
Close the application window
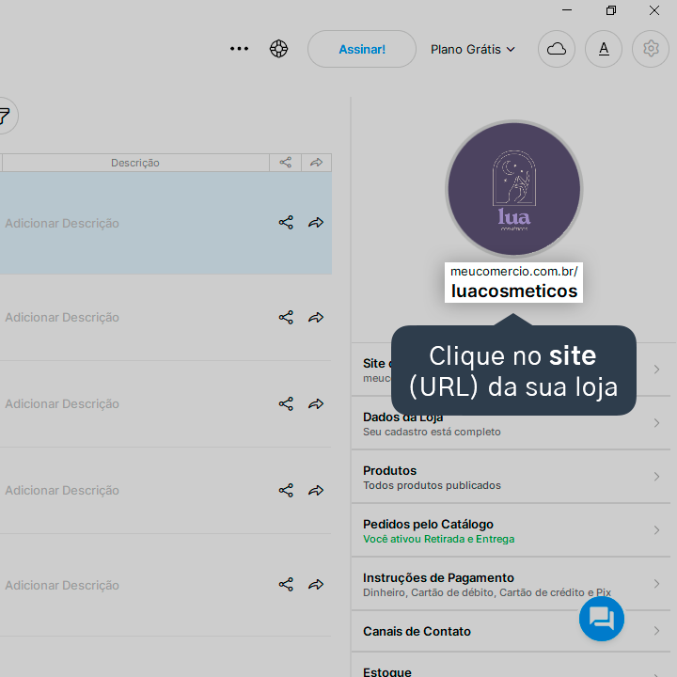[x=654, y=10]
